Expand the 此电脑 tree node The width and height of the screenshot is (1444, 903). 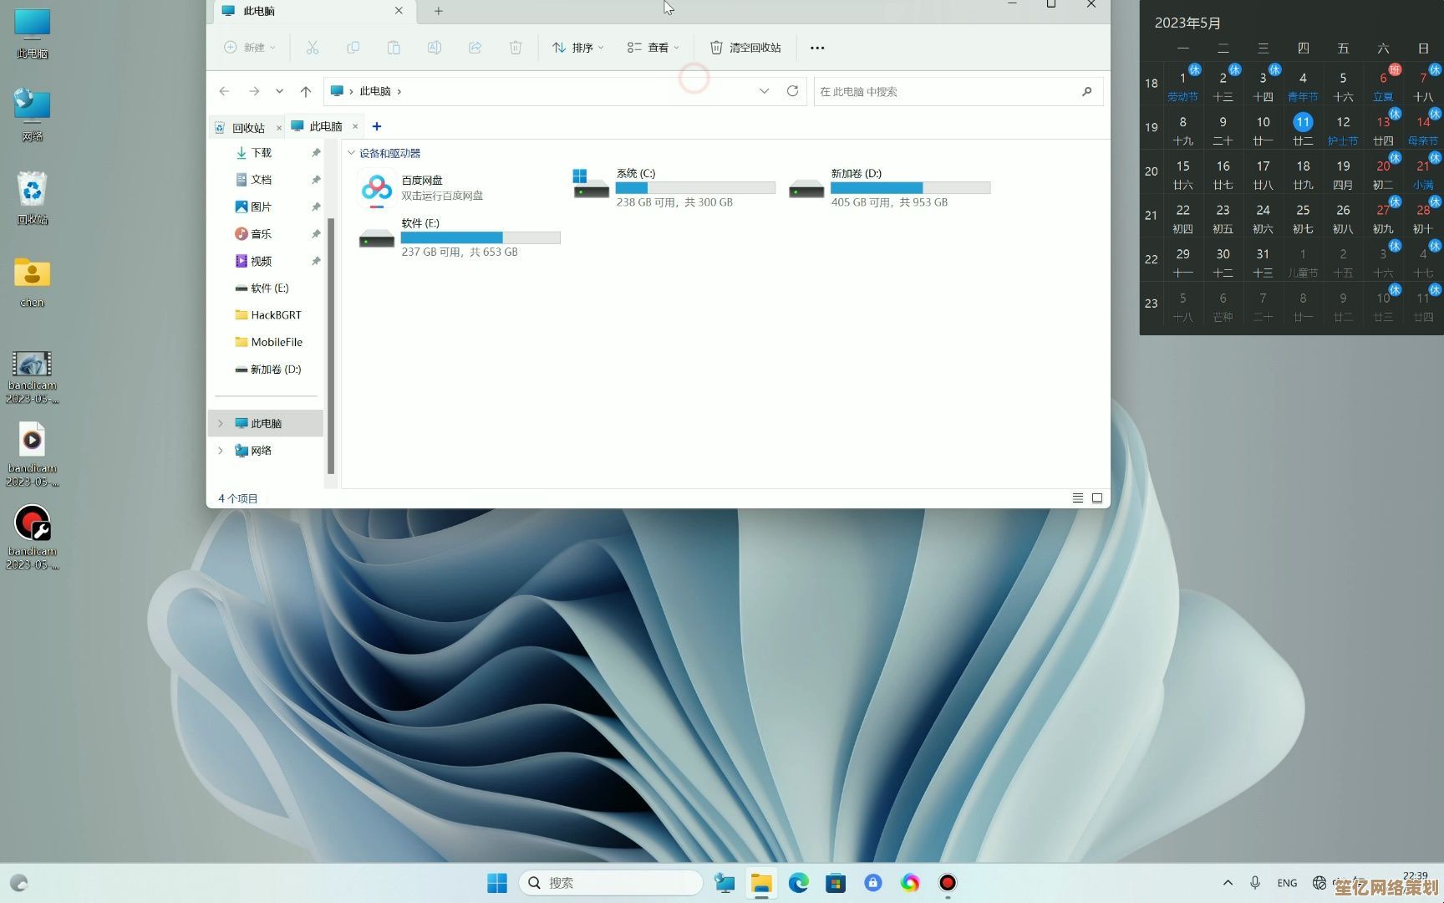coord(221,424)
